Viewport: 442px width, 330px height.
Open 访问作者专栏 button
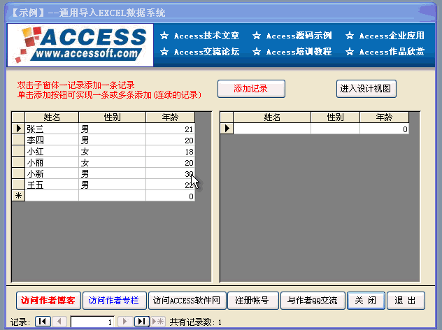[x=114, y=301]
